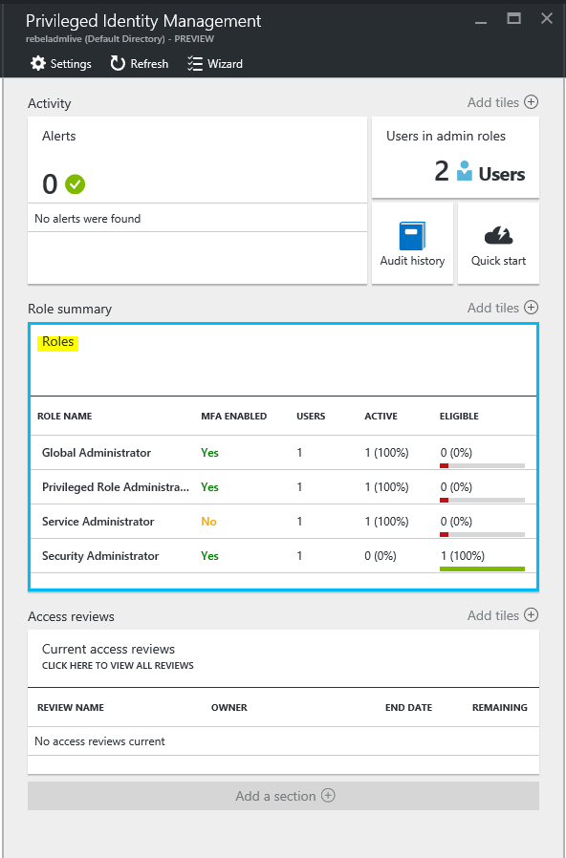Click the END DATE column header

point(409,708)
